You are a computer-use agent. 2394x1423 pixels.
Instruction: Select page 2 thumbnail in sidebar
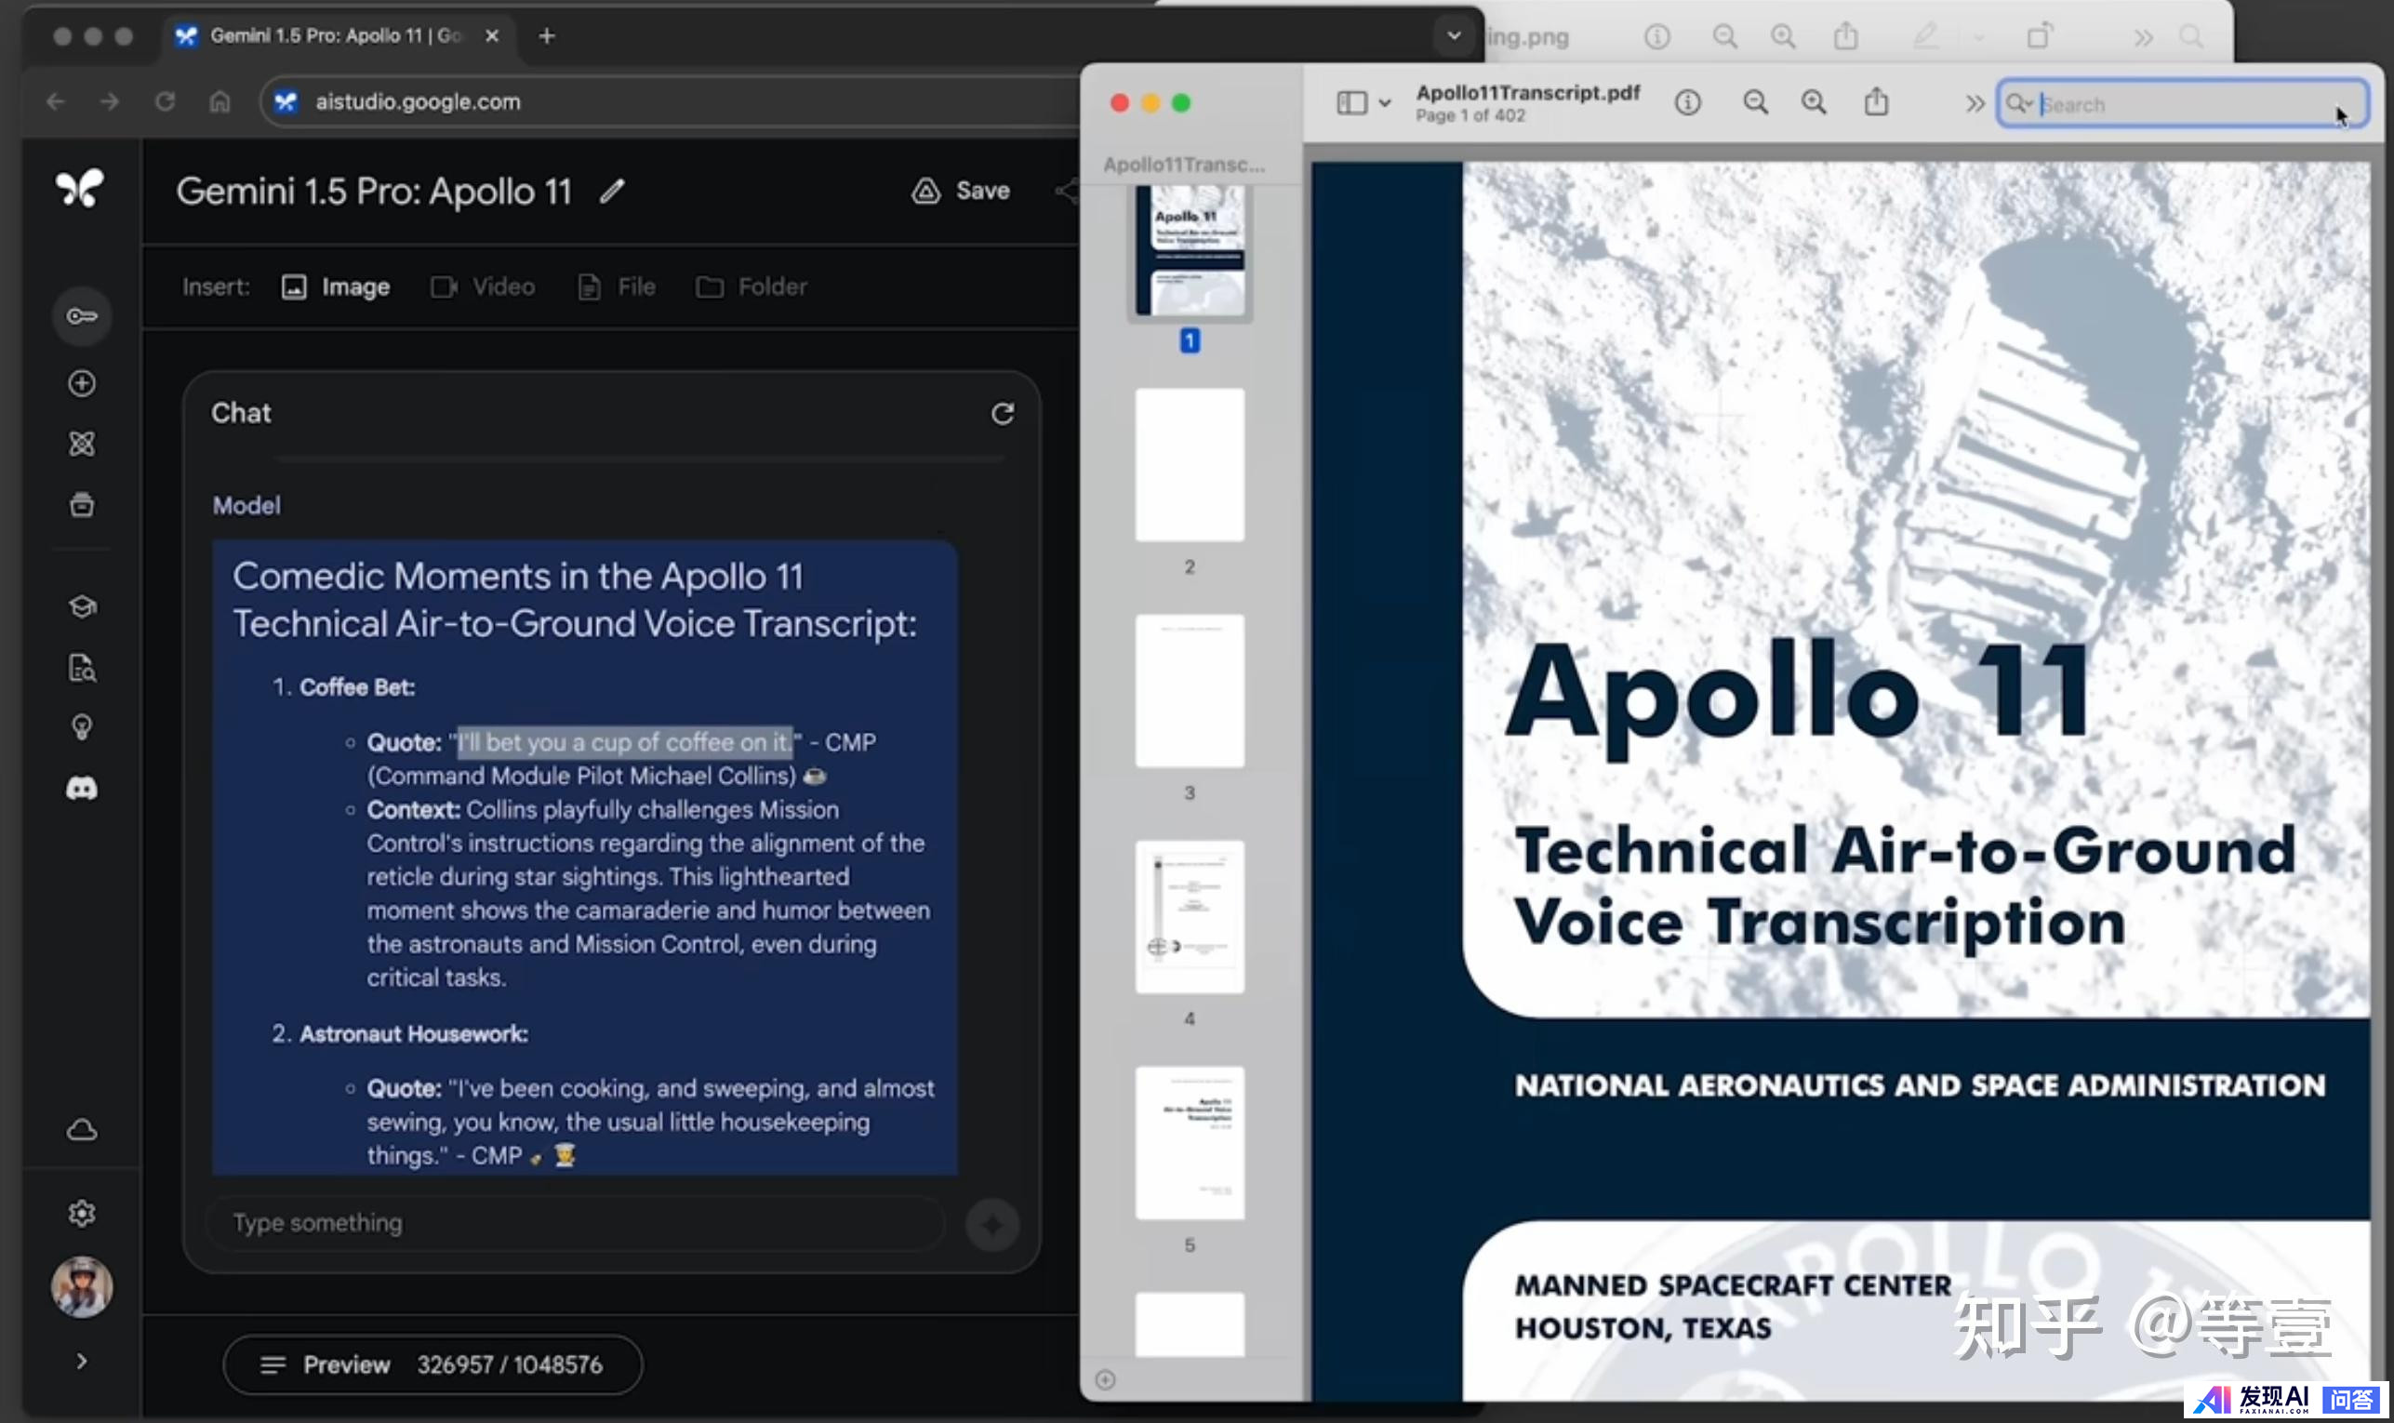1190,465
